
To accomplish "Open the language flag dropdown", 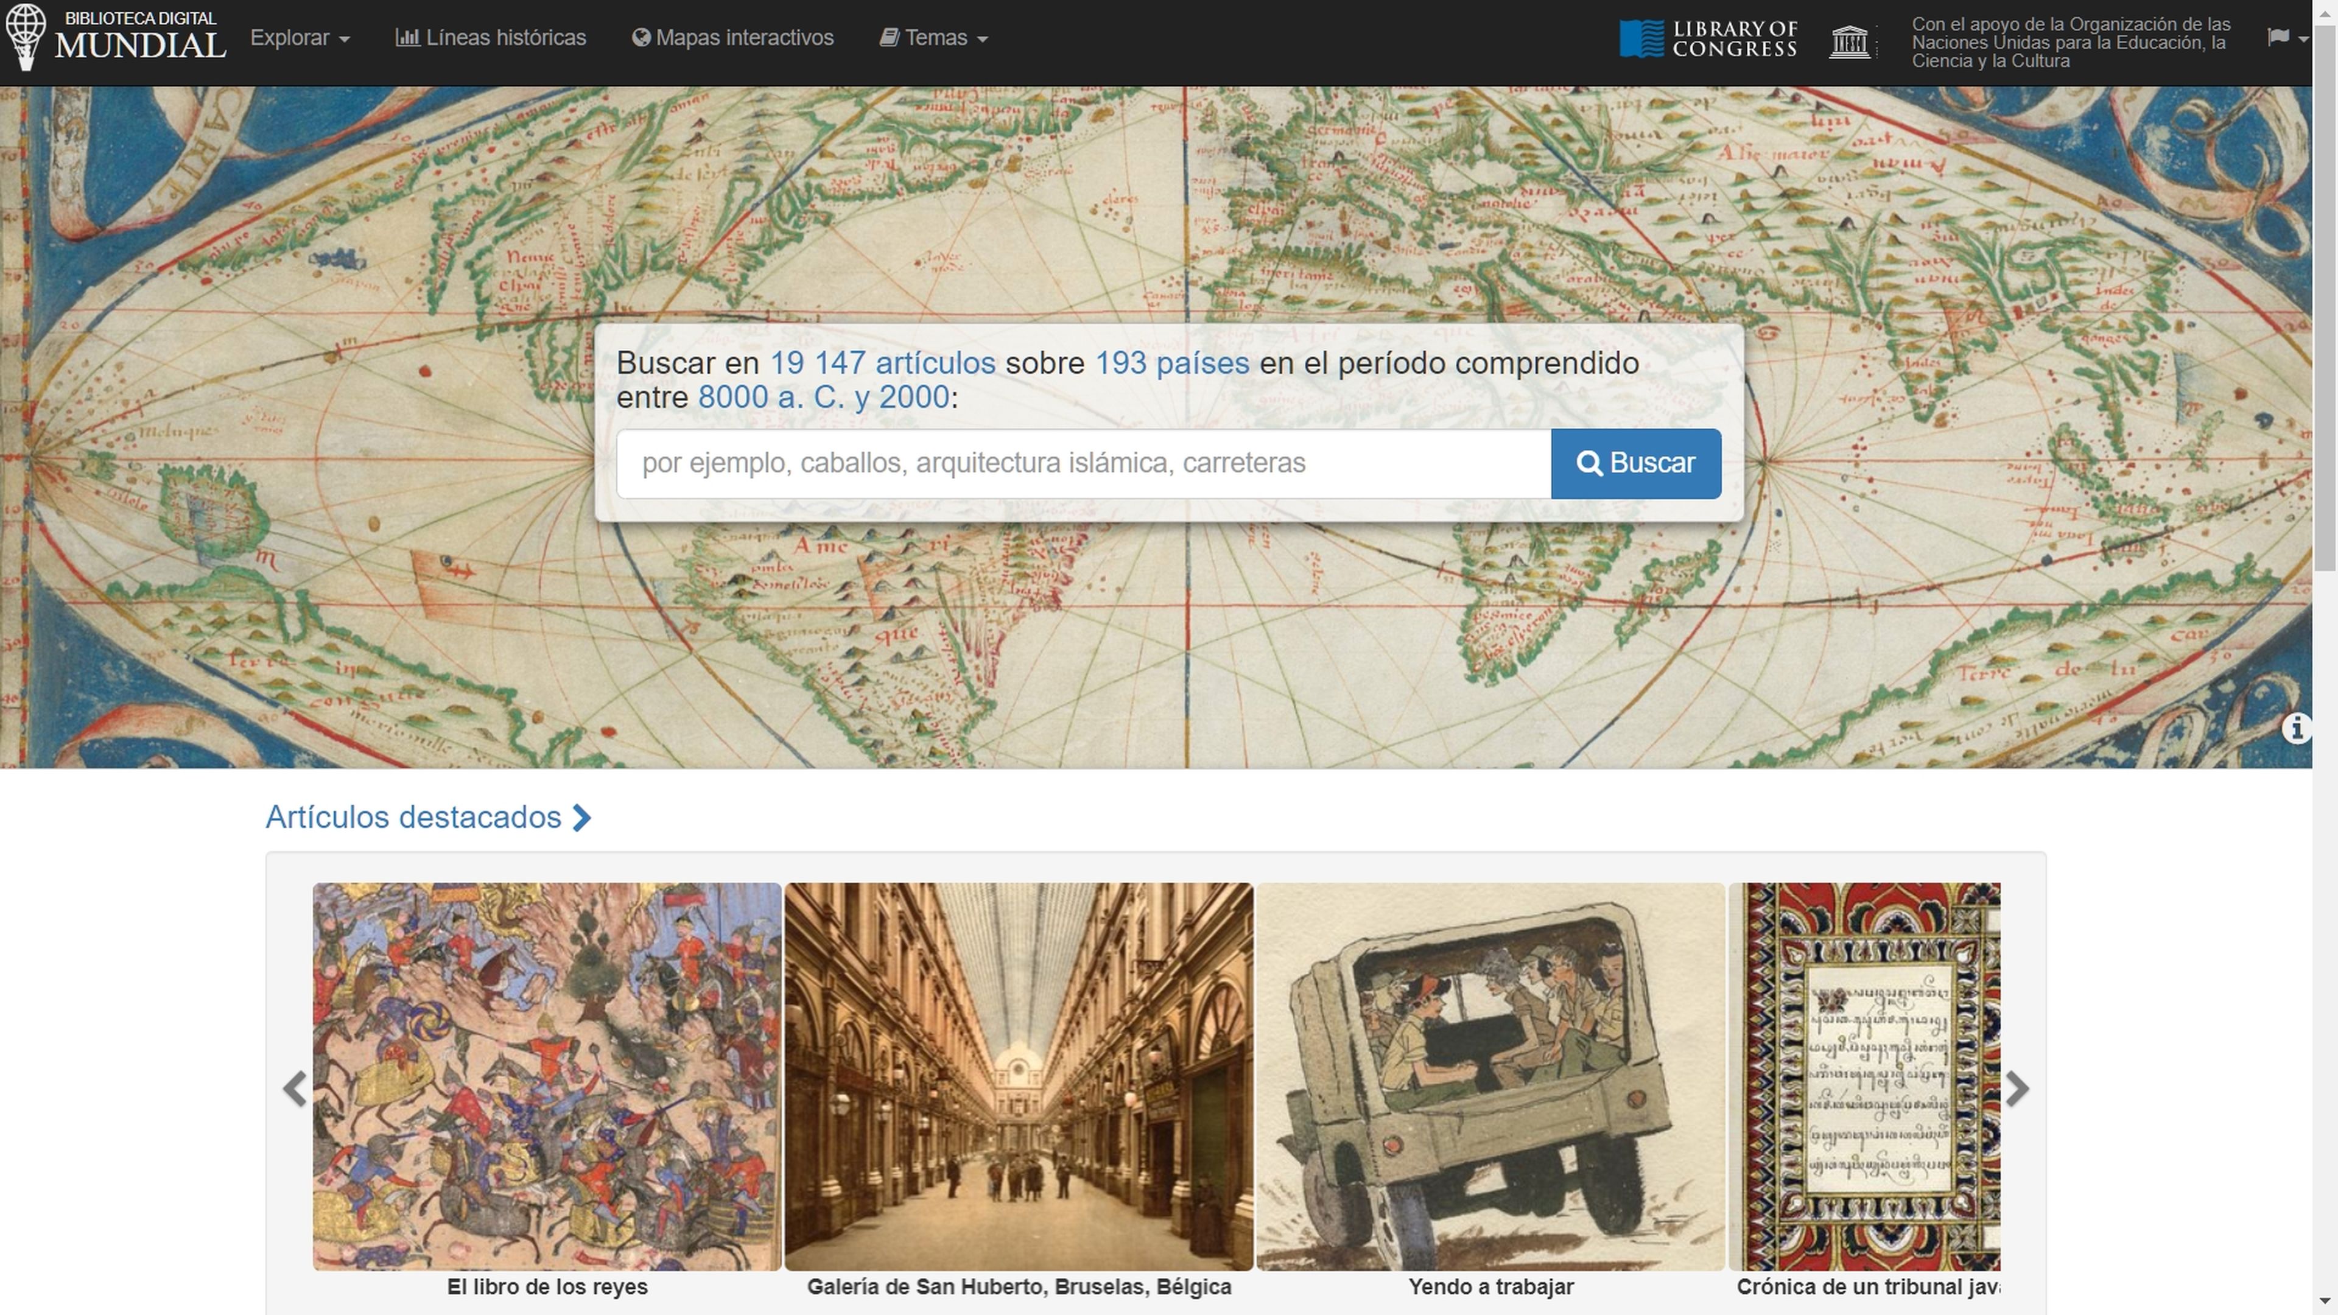I will (x=2287, y=37).
